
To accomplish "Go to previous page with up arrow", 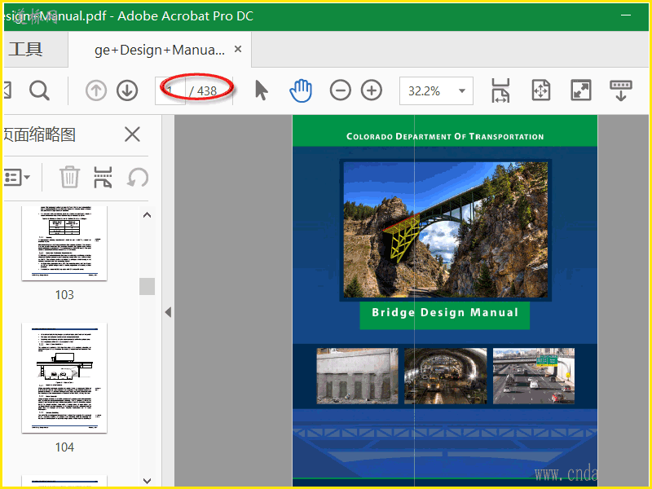I will point(96,90).
